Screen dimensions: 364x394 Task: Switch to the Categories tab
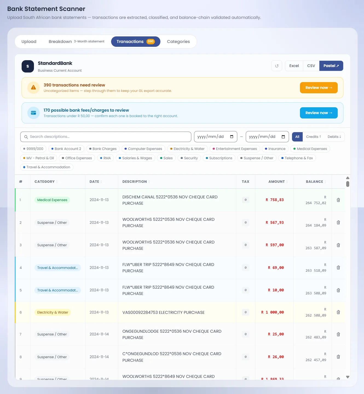[178, 42]
